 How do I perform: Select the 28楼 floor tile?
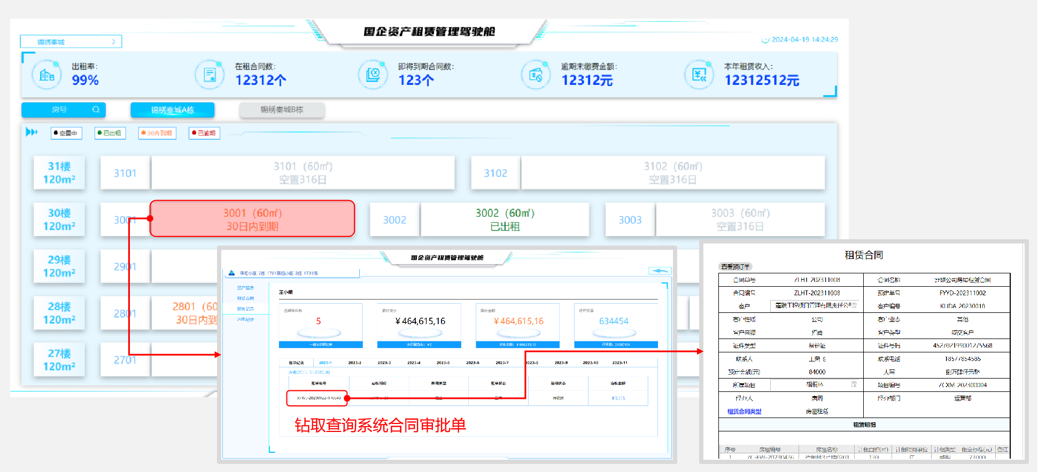click(59, 313)
